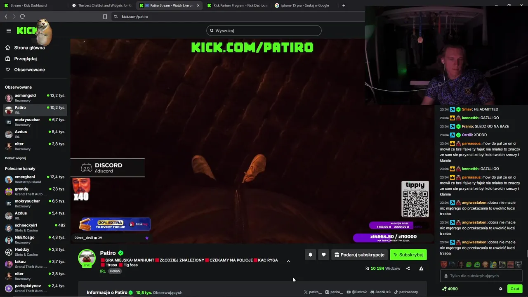Image resolution: width=528 pixels, height=297 pixels.
Task: Open Strona główna in sidebar
Action: [x=29, y=47]
